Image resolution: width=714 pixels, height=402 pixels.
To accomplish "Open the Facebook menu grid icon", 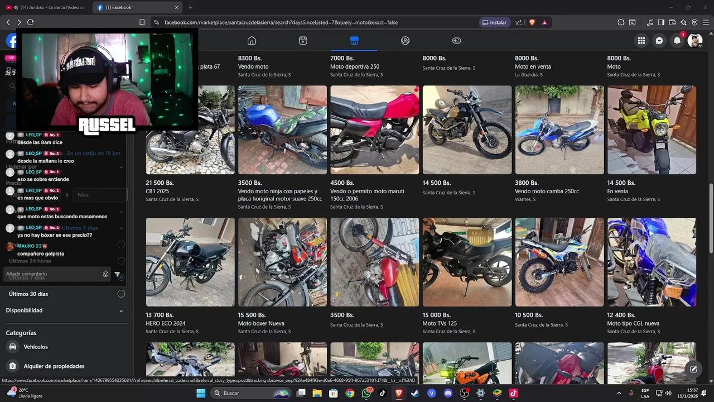I will coord(641,41).
